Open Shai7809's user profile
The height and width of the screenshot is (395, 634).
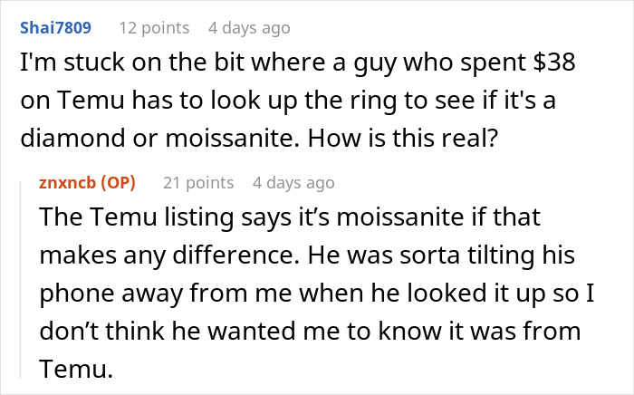[x=55, y=27]
